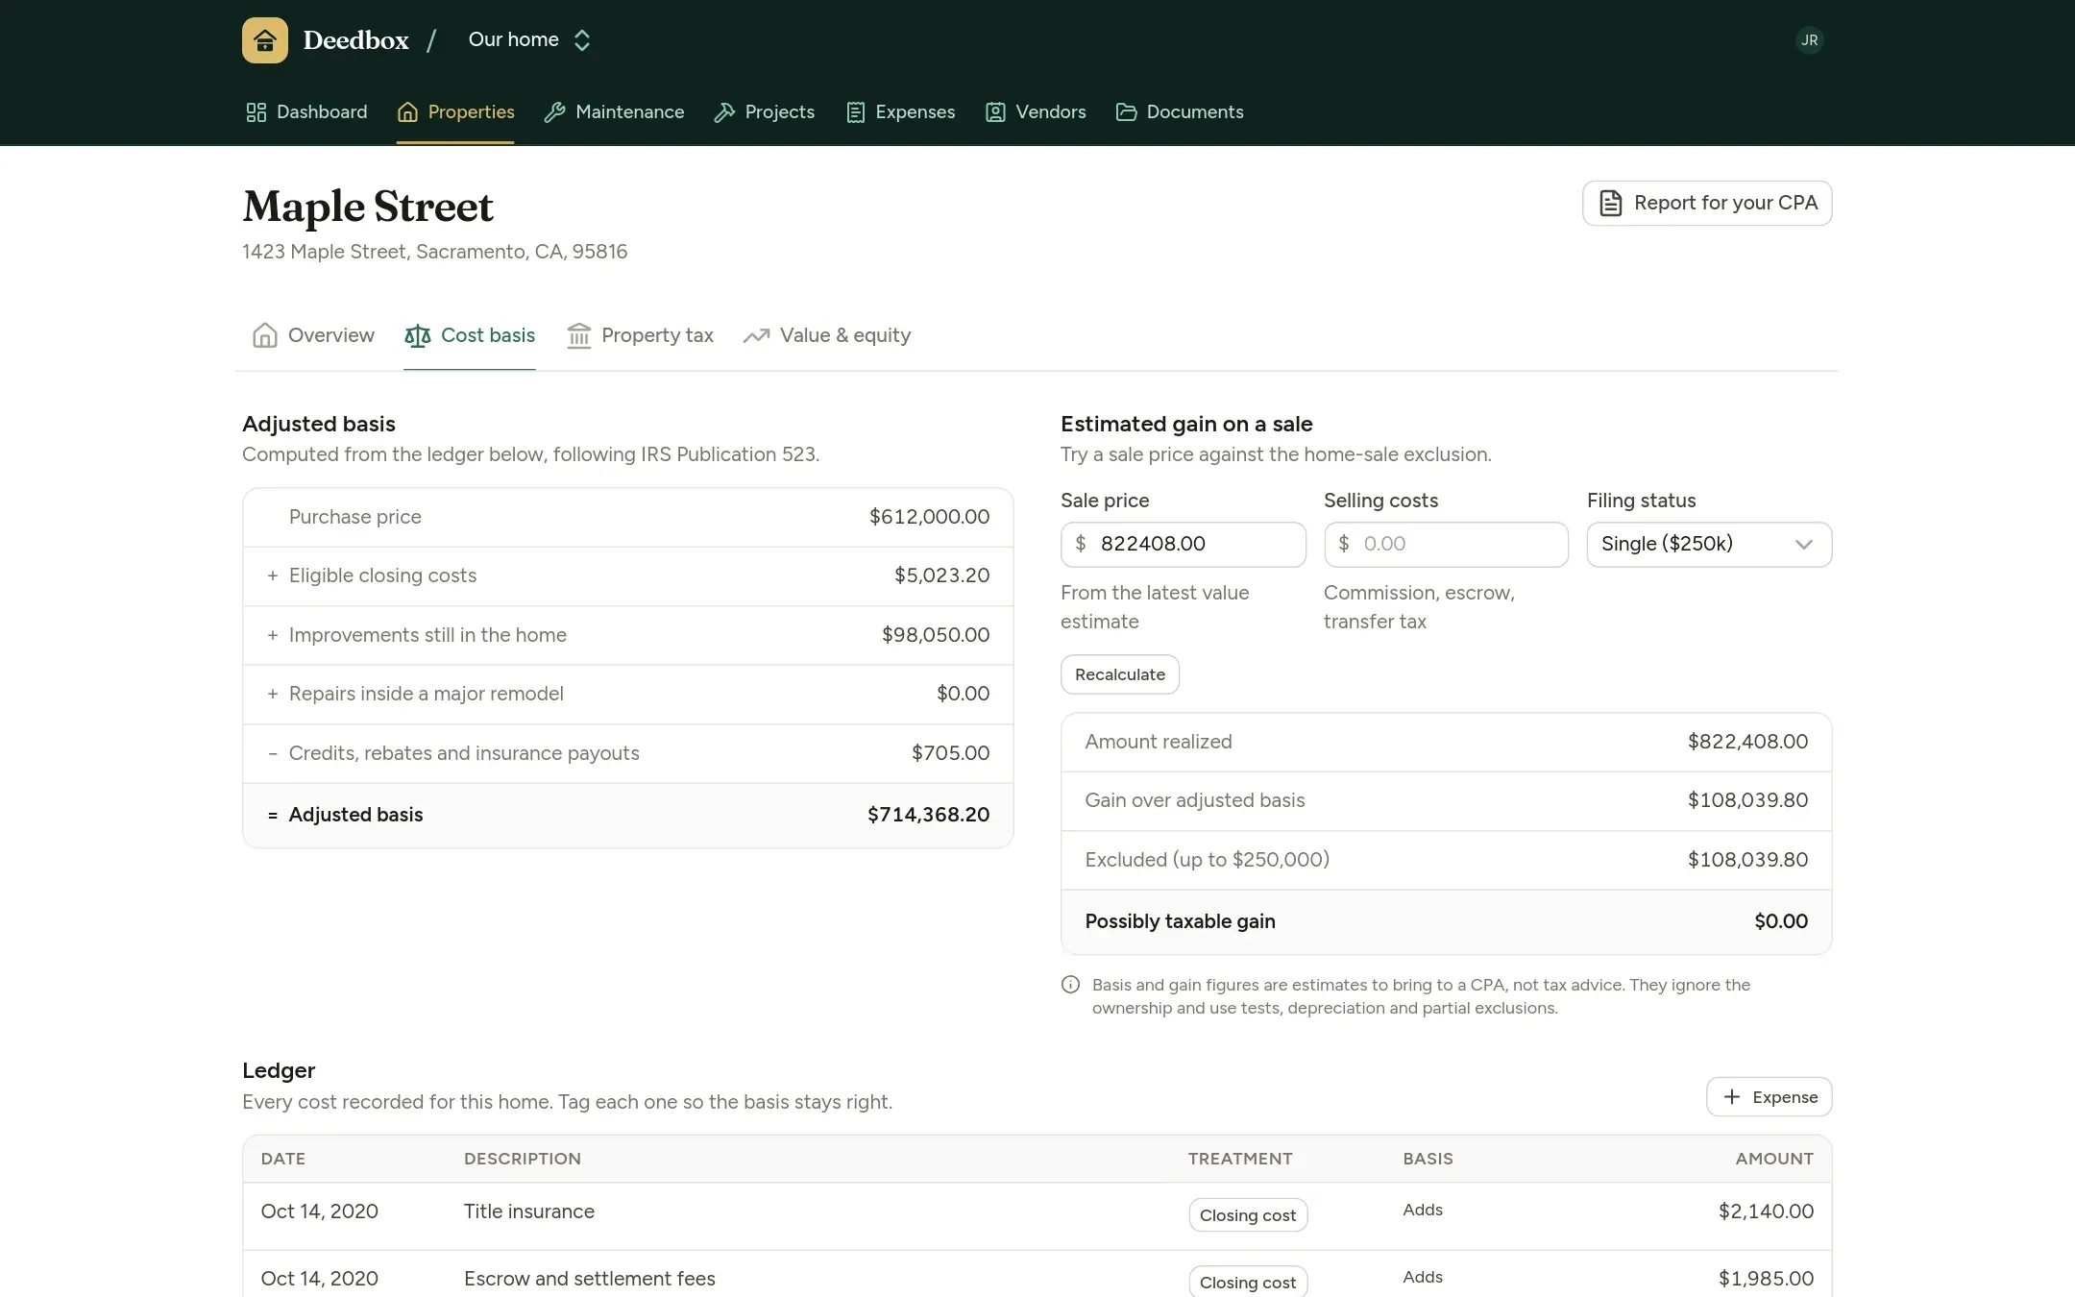Screen dimensions: 2075x1297
Task: Click the Adjusted basis total $714,368.20
Action: point(928,815)
